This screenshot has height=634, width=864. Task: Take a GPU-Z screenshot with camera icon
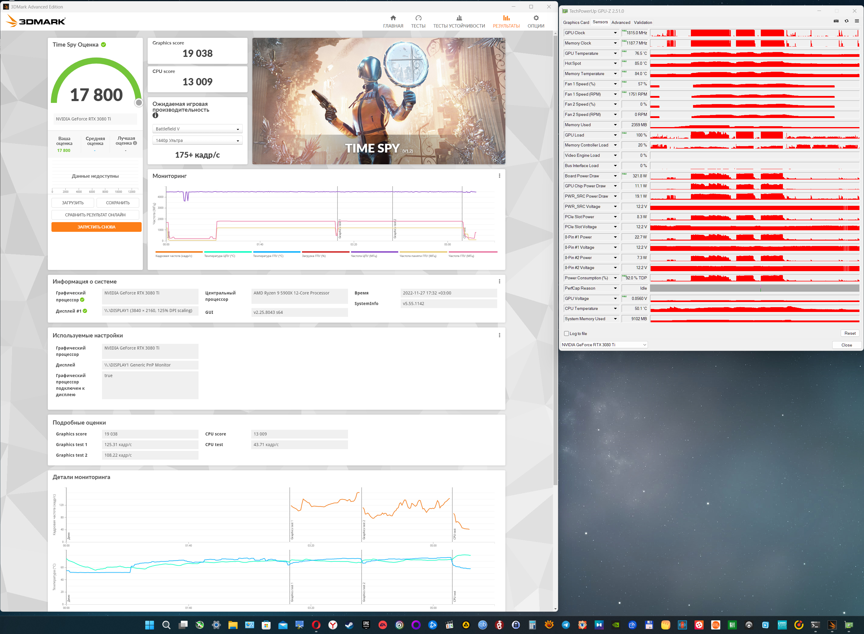836,21
